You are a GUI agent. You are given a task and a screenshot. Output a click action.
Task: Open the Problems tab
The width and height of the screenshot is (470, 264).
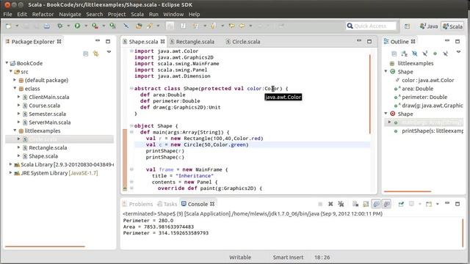(138, 204)
